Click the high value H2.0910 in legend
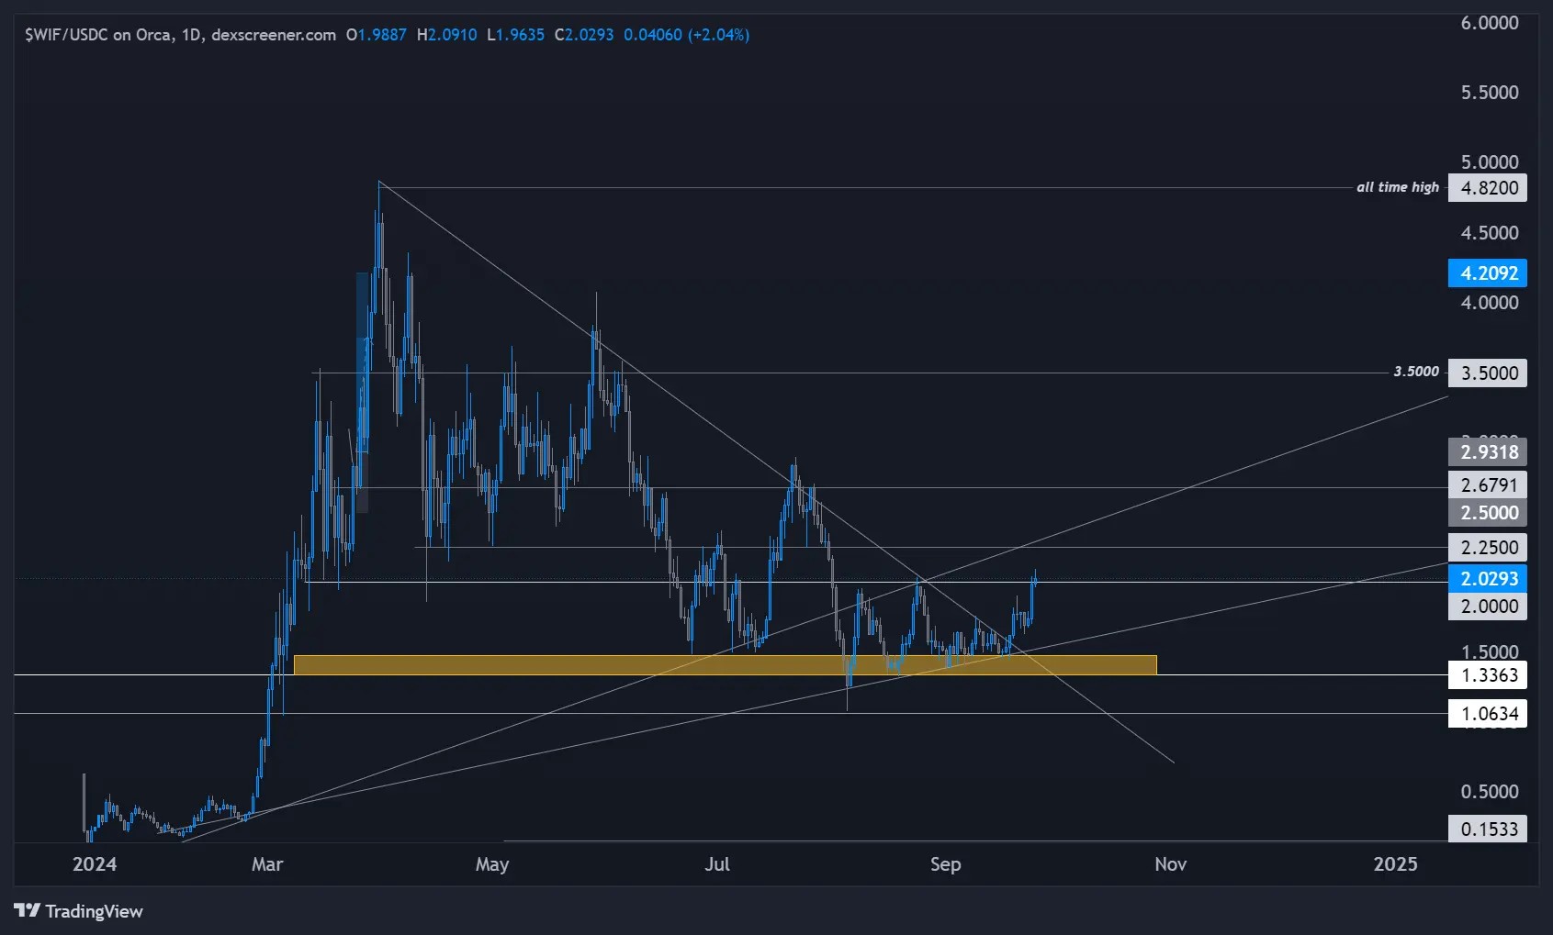 coord(446,35)
